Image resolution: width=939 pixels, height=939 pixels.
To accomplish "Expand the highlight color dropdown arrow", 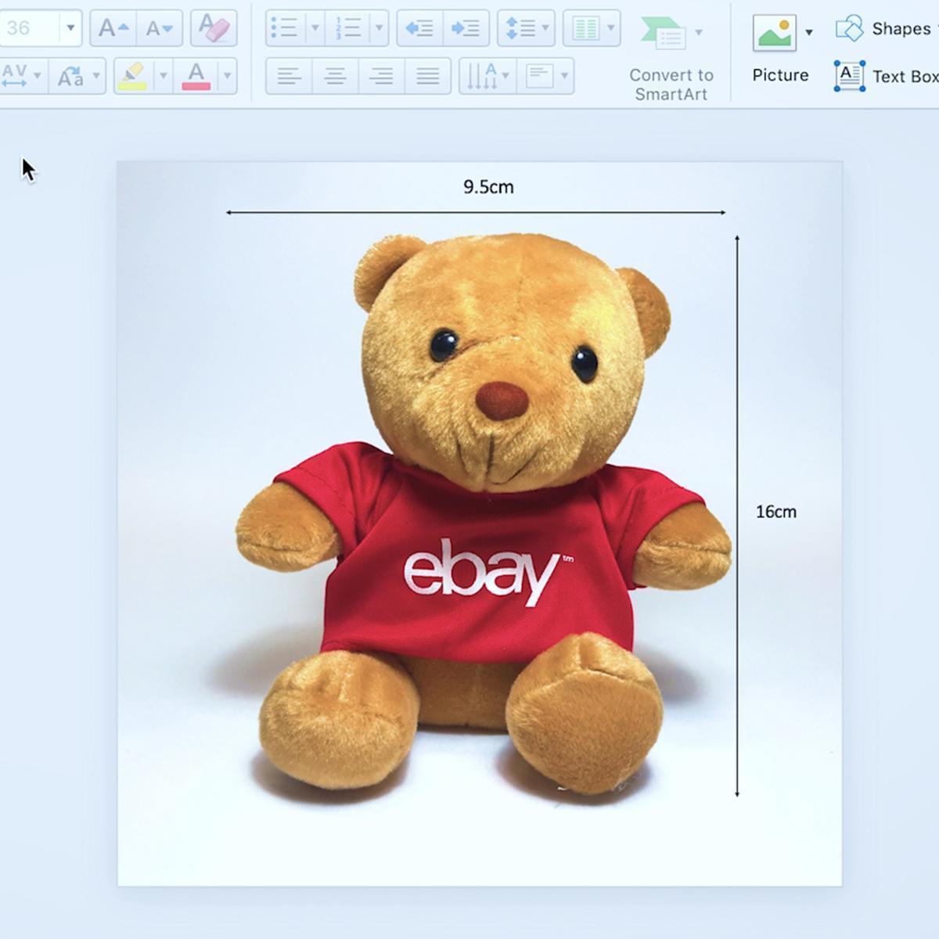I will click(163, 76).
